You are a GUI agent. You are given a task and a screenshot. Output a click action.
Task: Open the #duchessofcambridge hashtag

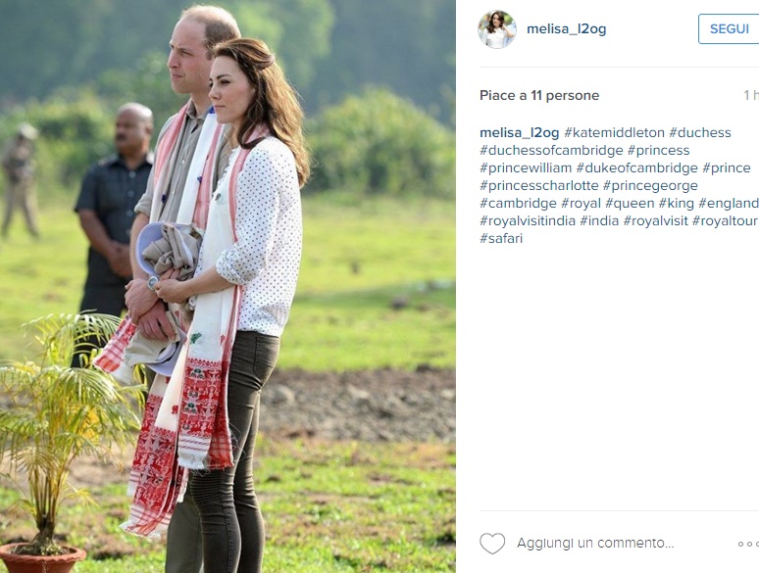(x=551, y=151)
